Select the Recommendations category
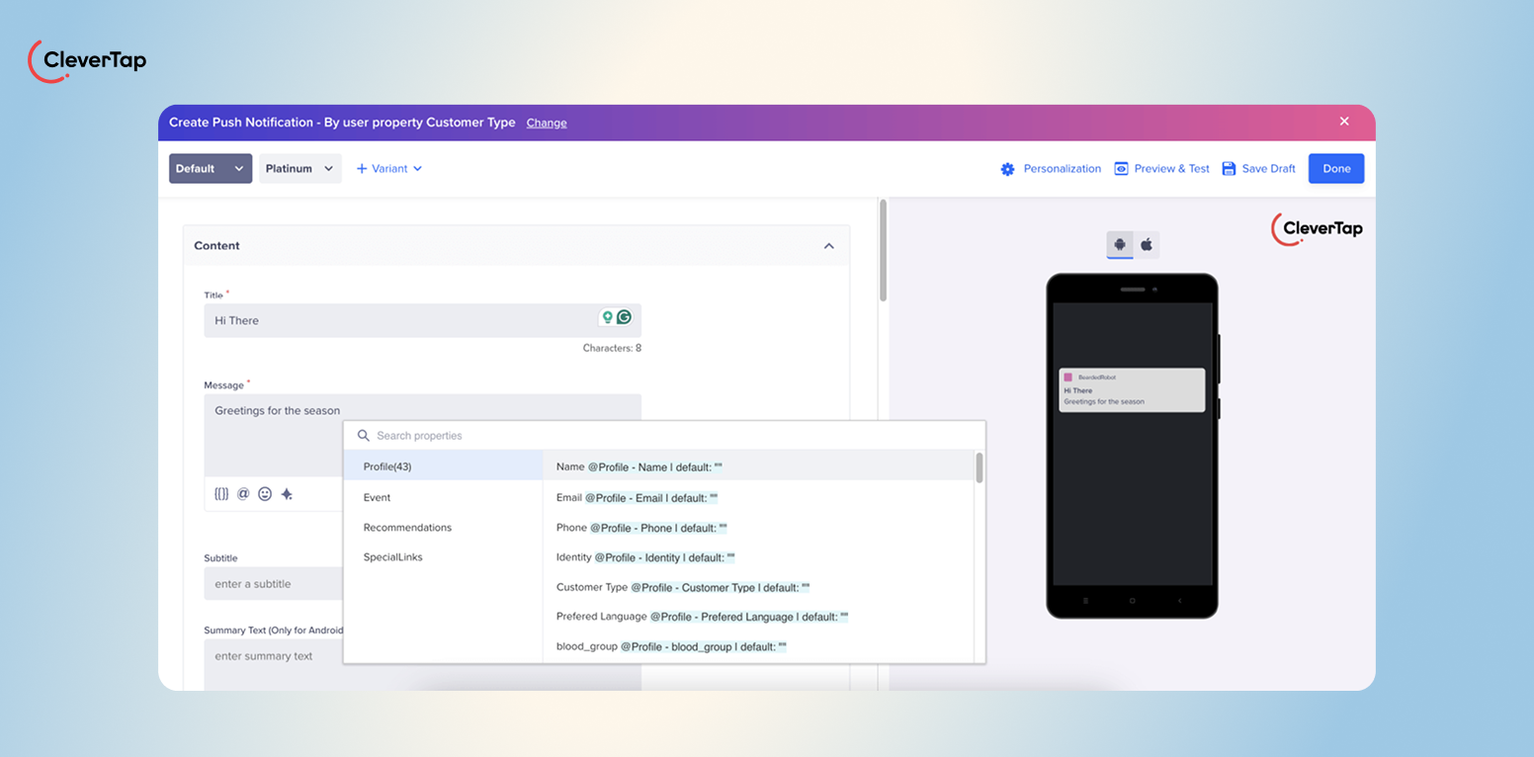The height and width of the screenshot is (757, 1534). tap(443, 528)
